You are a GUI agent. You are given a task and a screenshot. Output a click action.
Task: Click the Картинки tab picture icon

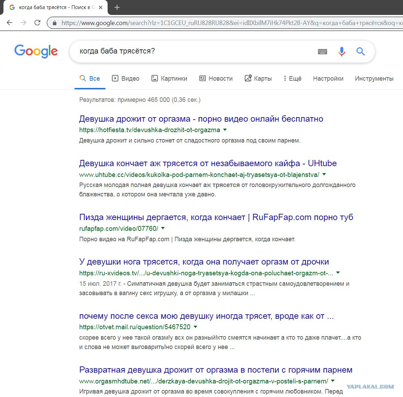pos(154,78)
